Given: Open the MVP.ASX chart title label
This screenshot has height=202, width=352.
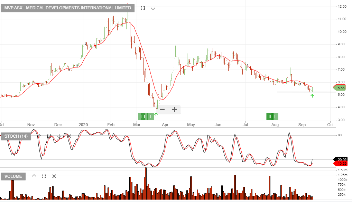Looking at the screenshot, I should (x=68, y=8).
